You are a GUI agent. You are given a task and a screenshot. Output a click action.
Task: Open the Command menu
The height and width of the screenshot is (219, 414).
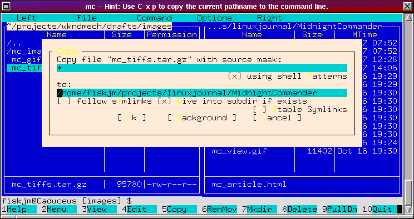click(154, 18)
